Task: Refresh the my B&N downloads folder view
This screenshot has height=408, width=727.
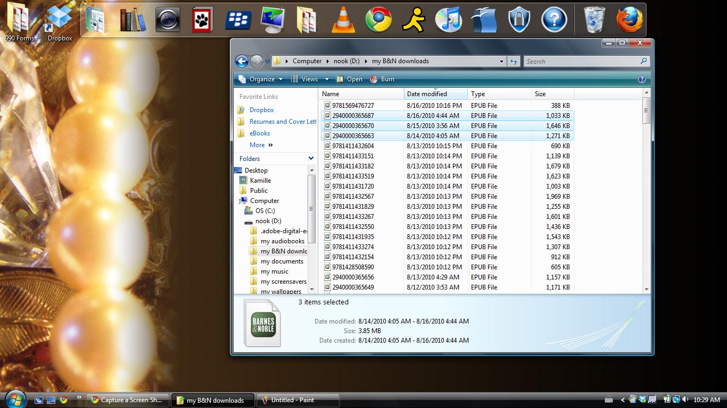Action: pos(513,61)
